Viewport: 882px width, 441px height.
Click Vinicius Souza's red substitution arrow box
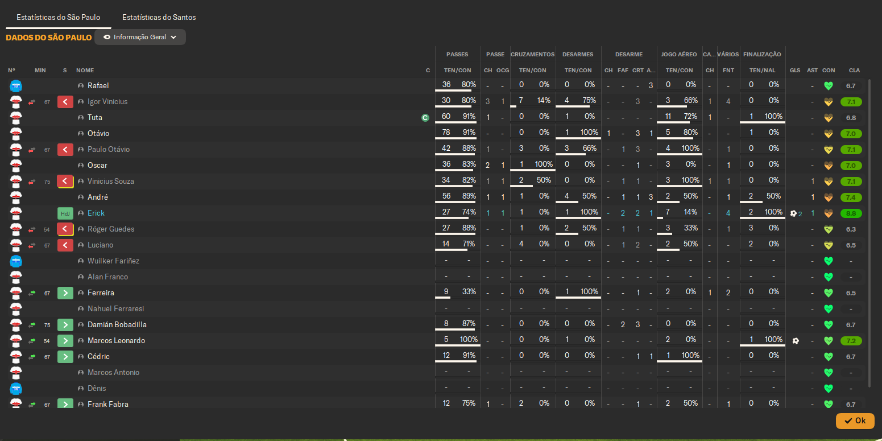(x=65, y=182)
